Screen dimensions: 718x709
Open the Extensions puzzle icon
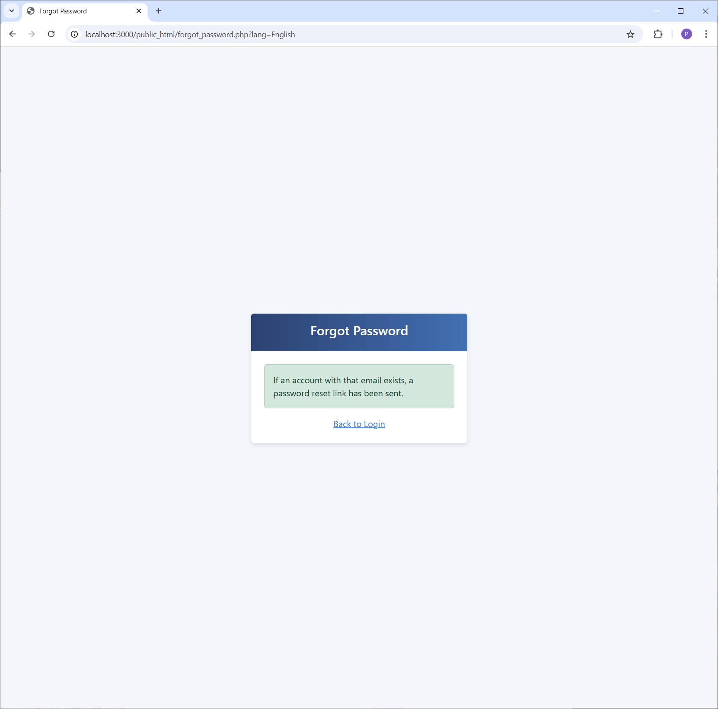tap(658, 34)
